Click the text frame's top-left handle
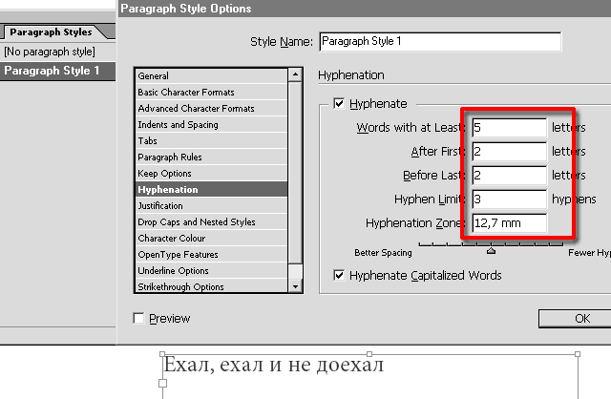This screenshot has width=611, height=399. click(162, 354)
